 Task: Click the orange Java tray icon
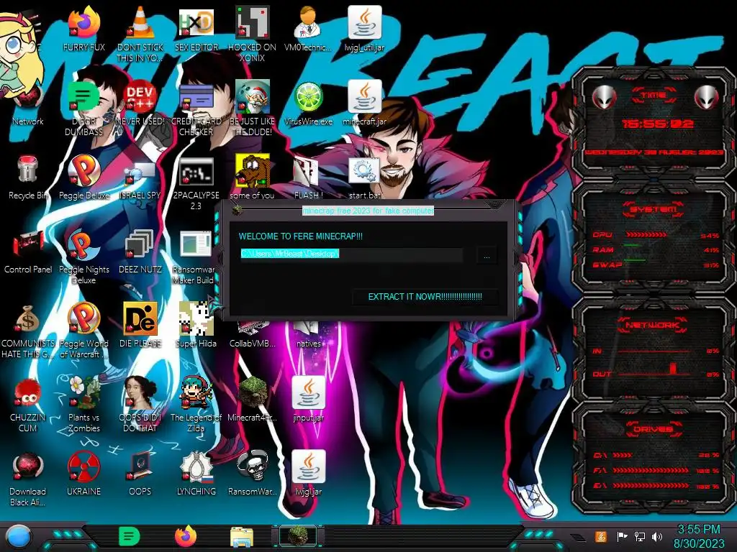tap(601, 536)
